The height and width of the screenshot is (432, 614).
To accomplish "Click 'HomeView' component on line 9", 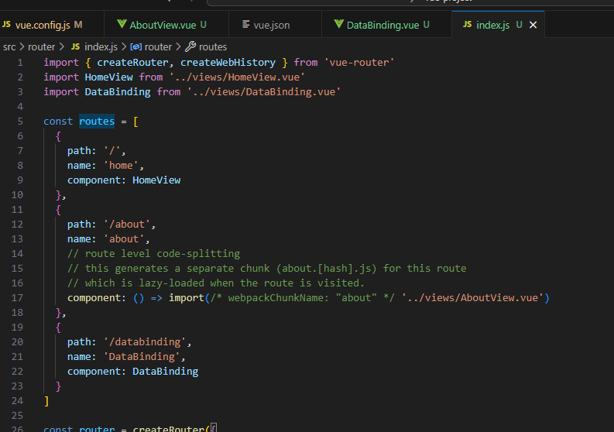I will (156, 180).
